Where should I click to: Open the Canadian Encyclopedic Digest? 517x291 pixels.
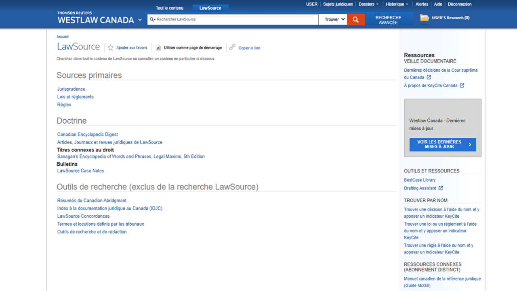[87, 134]
